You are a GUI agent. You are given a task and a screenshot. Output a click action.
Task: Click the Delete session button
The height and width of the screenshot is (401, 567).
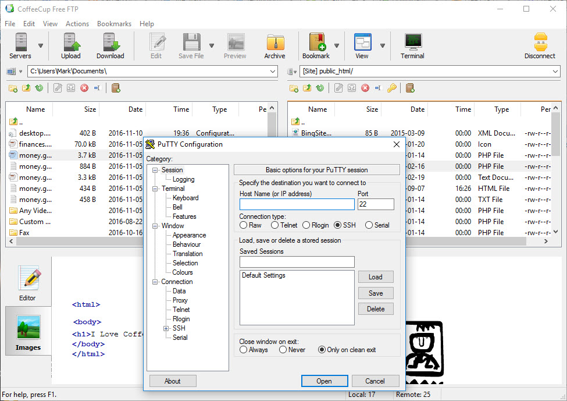(376, 309)
